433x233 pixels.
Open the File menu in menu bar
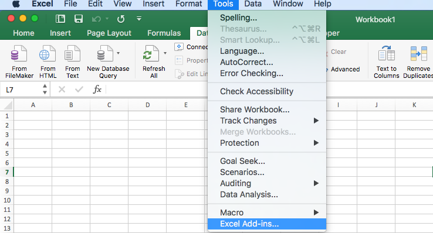pos(70,4)
